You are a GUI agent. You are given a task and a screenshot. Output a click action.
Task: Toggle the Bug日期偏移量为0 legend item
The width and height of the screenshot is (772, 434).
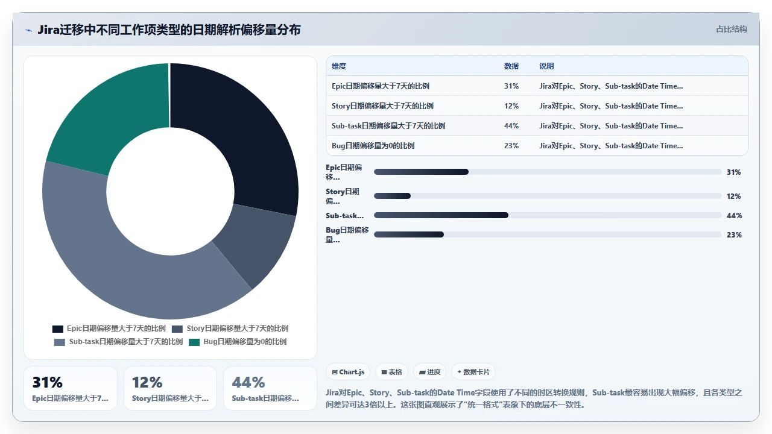pyautogui.click(x=238, y=342)
